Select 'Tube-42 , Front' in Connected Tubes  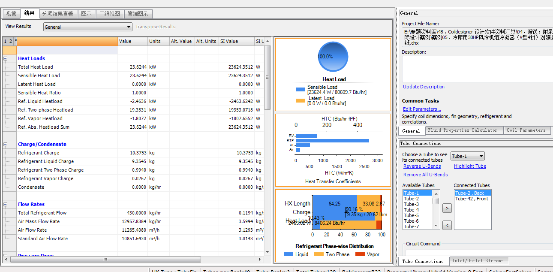pos(472,199)
